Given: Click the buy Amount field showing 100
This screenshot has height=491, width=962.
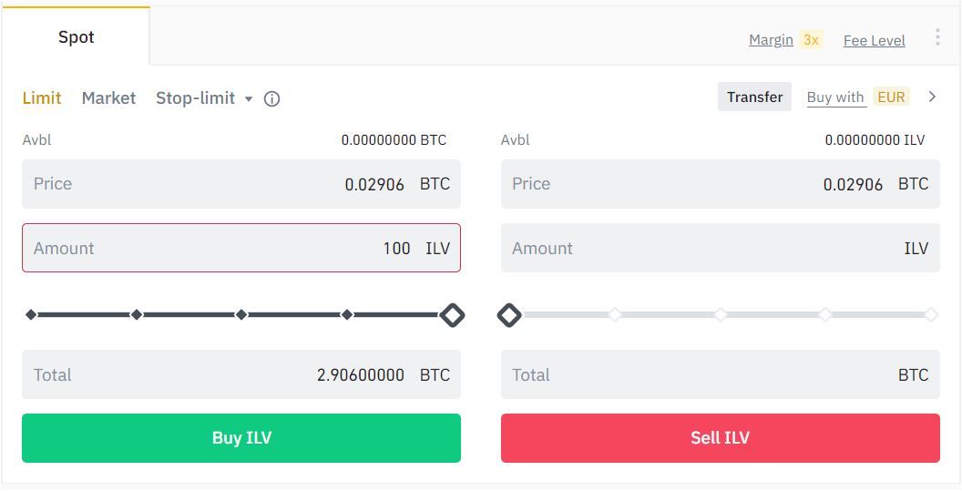Looking at the screenshot, I should pyautogui.click(x=241, y=248).
